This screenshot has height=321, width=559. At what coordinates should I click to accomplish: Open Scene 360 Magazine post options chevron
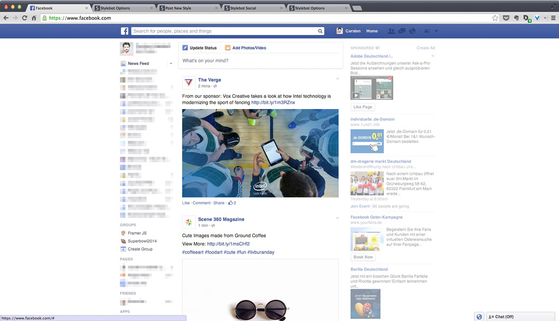tap(337, 218)
